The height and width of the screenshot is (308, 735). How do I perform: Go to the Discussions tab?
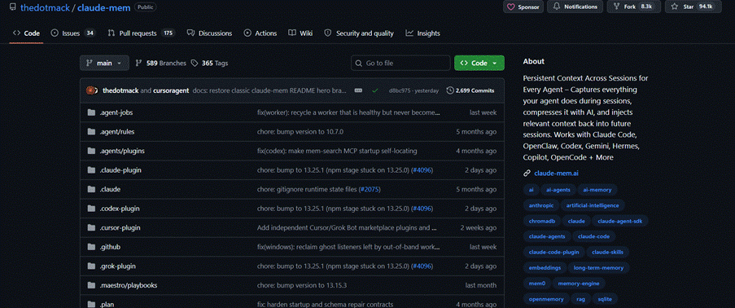coord(209,33)
